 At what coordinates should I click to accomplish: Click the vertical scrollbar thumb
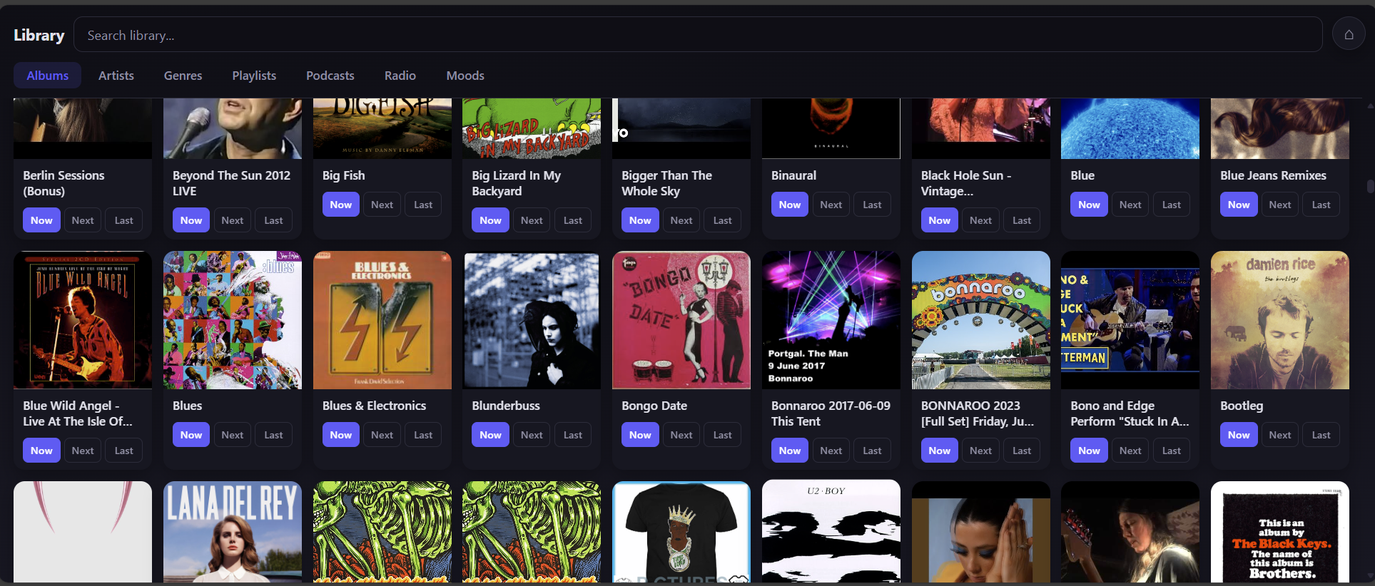coord(1370,186)
